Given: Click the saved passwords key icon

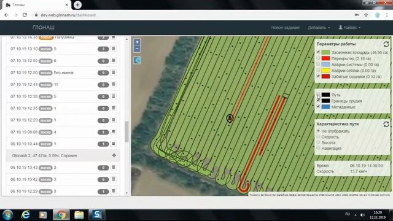Looking at the screenshot, I should coord(357,15).
